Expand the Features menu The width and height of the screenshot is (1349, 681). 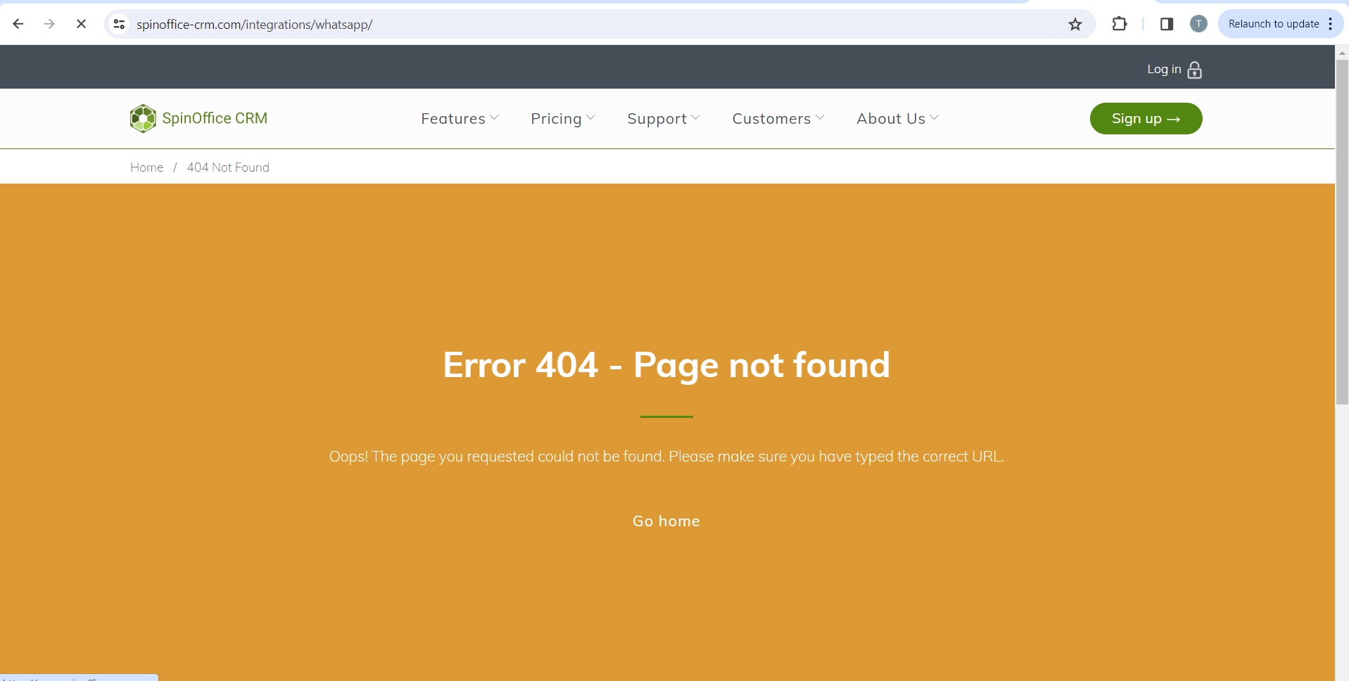(460, 119)
